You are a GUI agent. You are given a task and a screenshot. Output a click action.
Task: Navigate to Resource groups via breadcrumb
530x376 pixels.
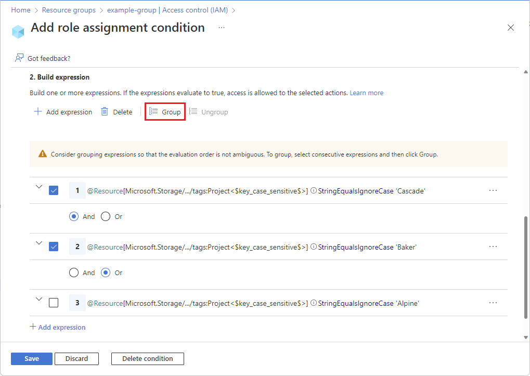[68, 10]
